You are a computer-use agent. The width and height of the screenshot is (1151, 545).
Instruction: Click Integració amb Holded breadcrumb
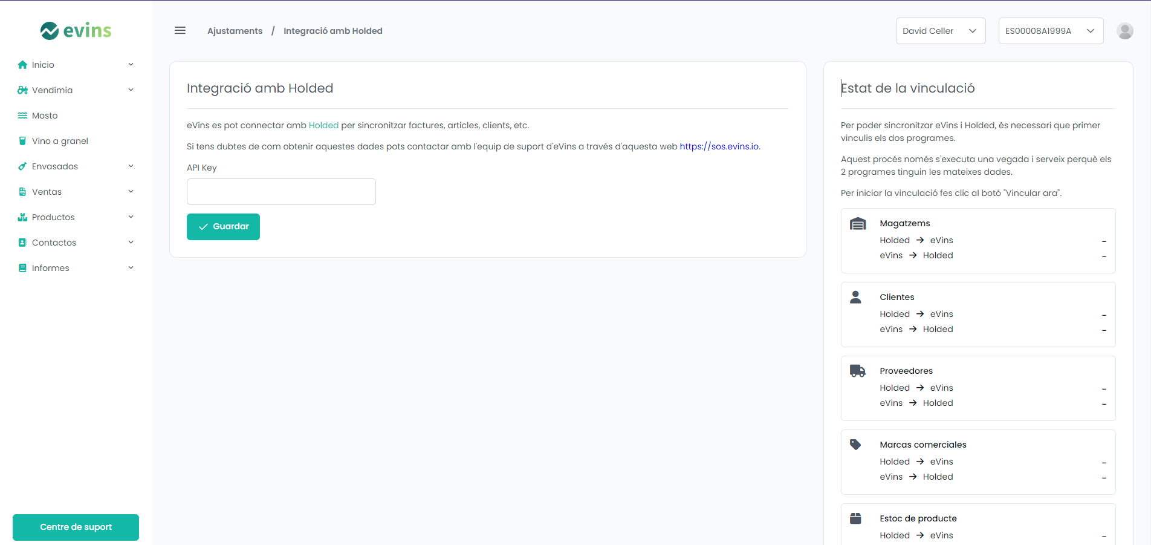coord(333,31)
